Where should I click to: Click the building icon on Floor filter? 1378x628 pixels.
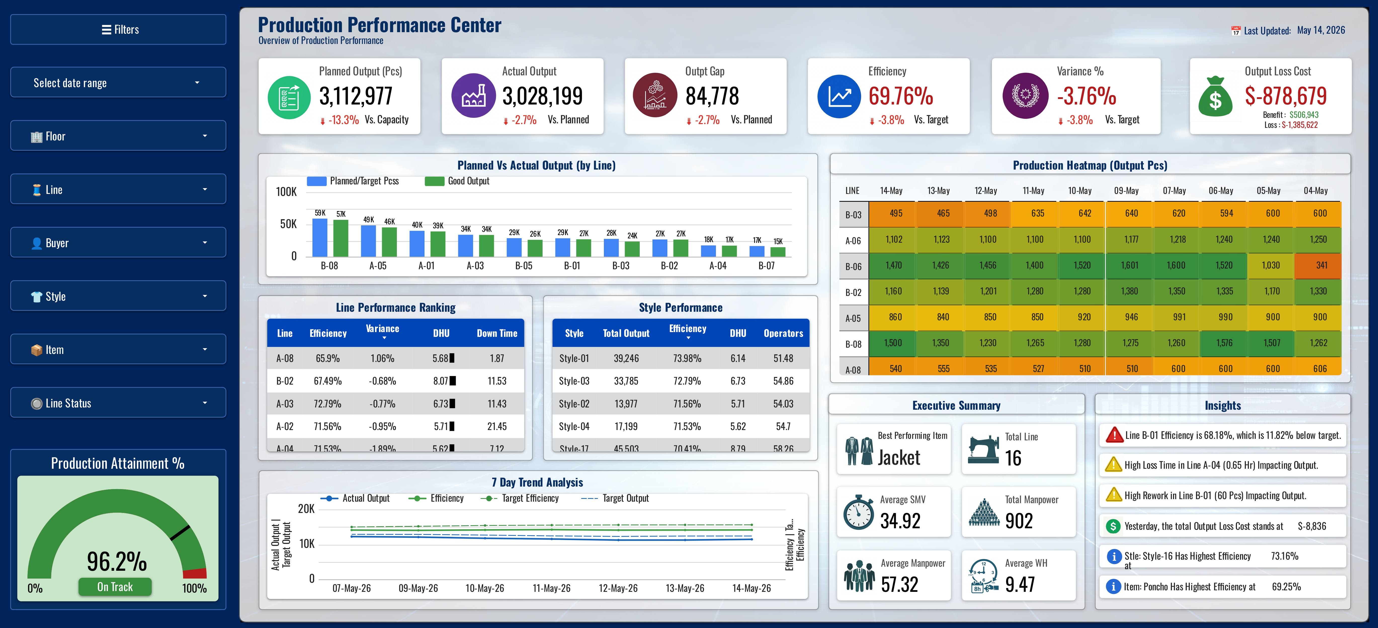36,137
